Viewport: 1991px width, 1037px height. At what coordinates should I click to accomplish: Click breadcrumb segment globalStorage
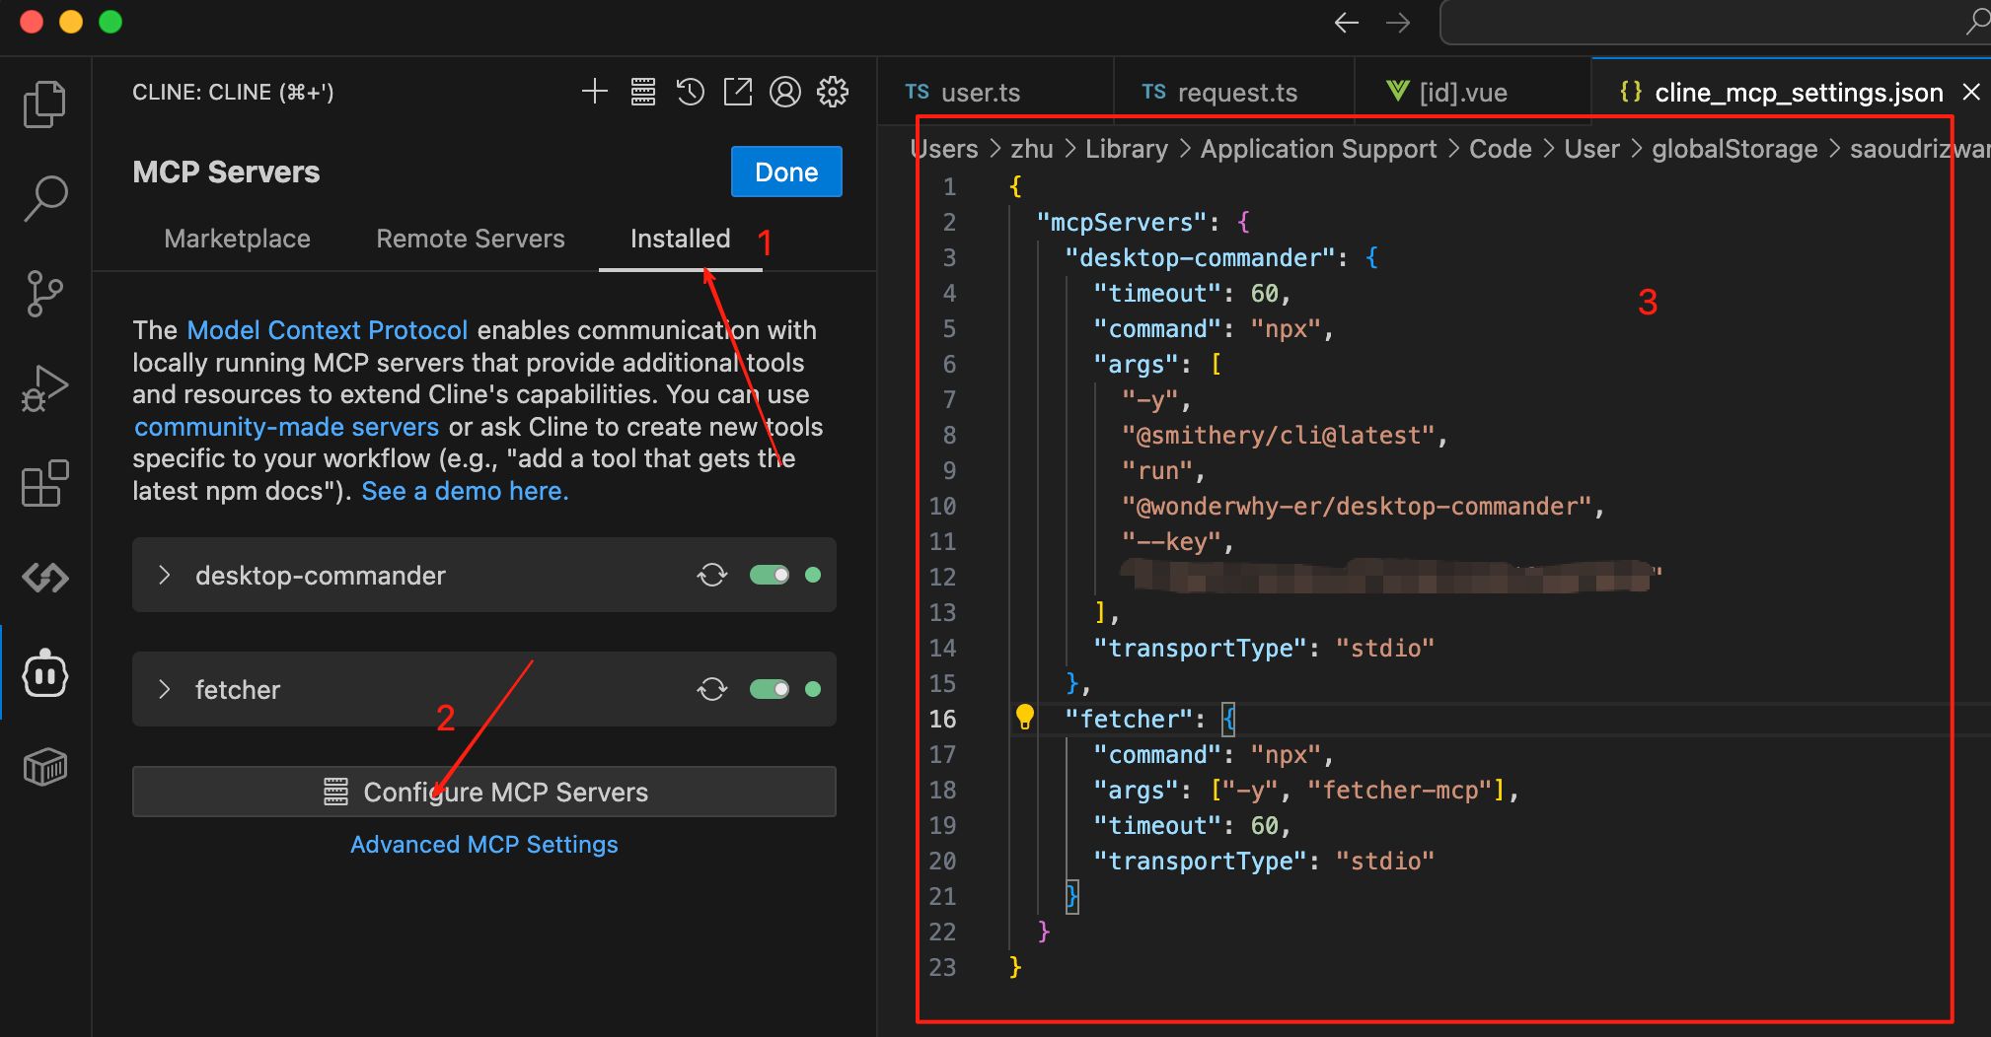pos(1734,149)
